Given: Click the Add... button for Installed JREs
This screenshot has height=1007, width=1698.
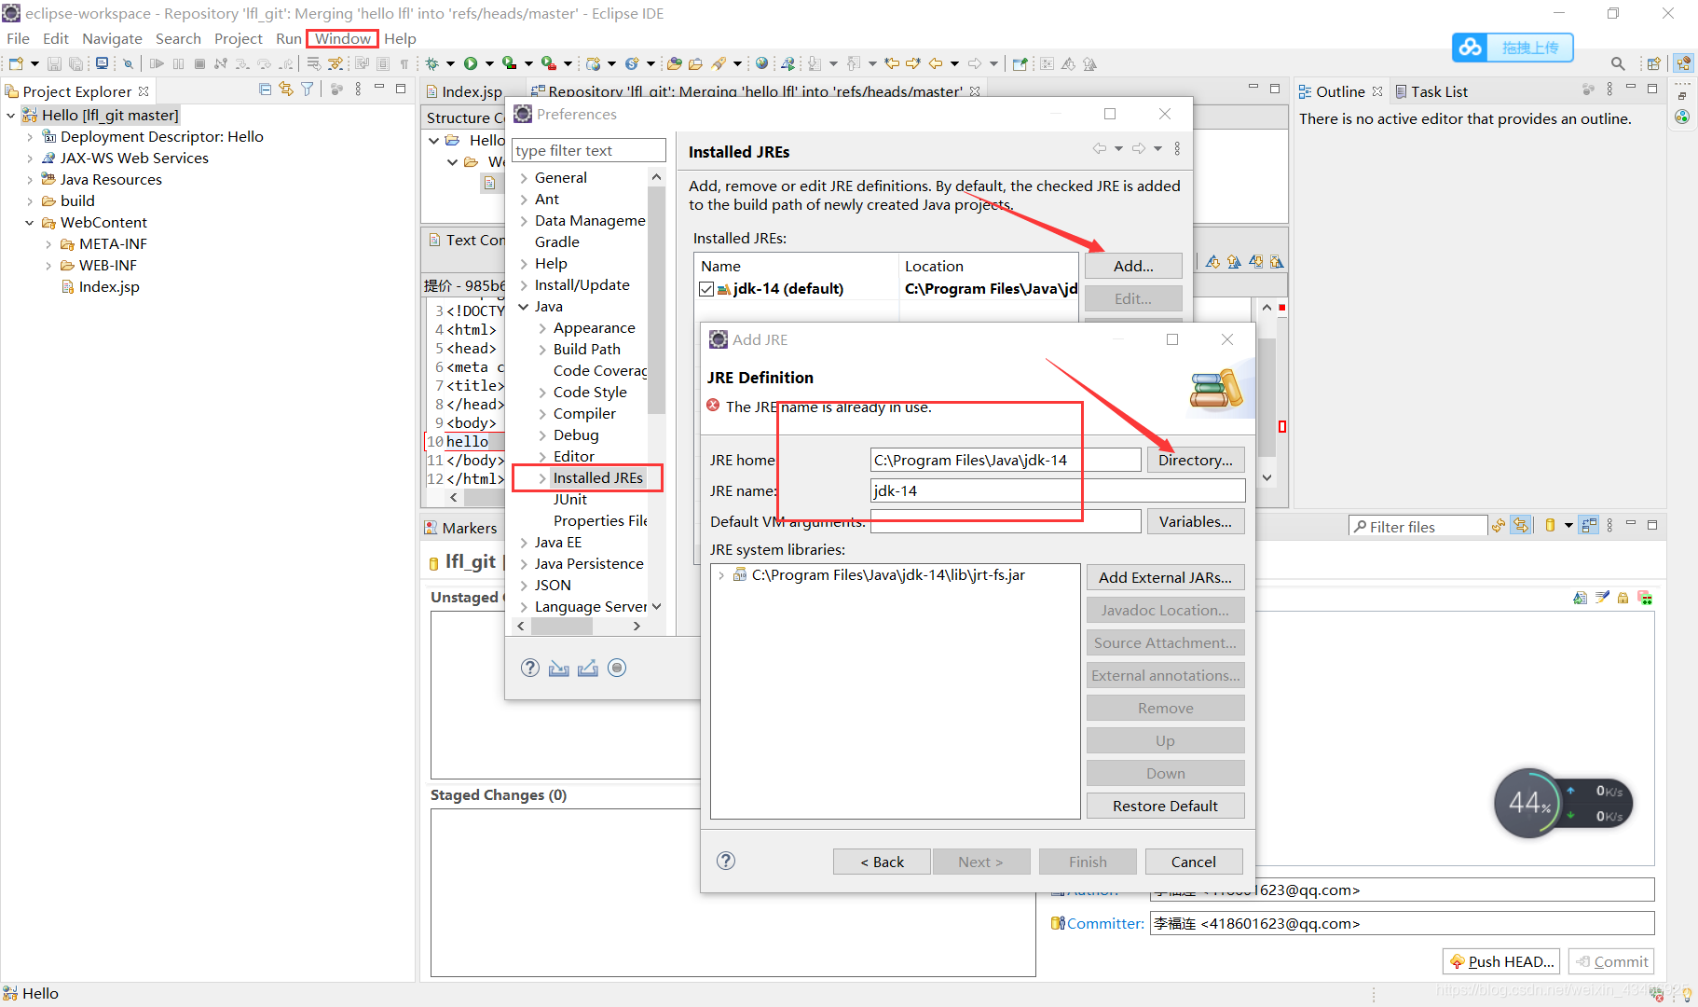Looking at the screenshot, I should point(1133,266).
